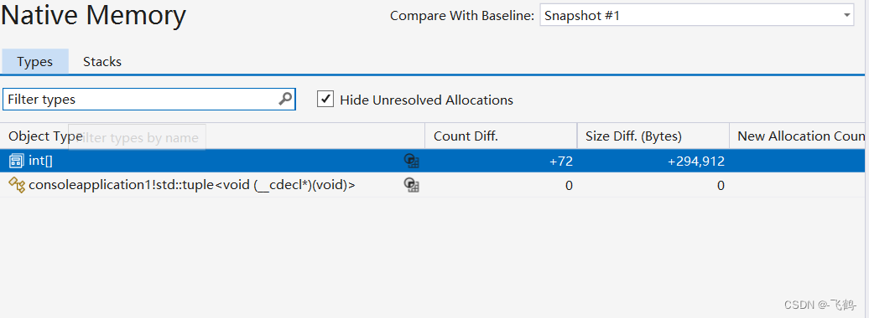Select the Types tab

(35, 61)
